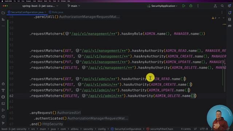Go to next highlighted problem arrow
The image size is (233, 131).
click(x=224, y=18)
